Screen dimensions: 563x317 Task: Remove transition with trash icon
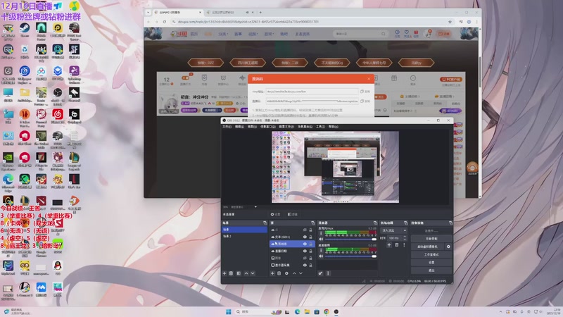[x=397, y=245]
